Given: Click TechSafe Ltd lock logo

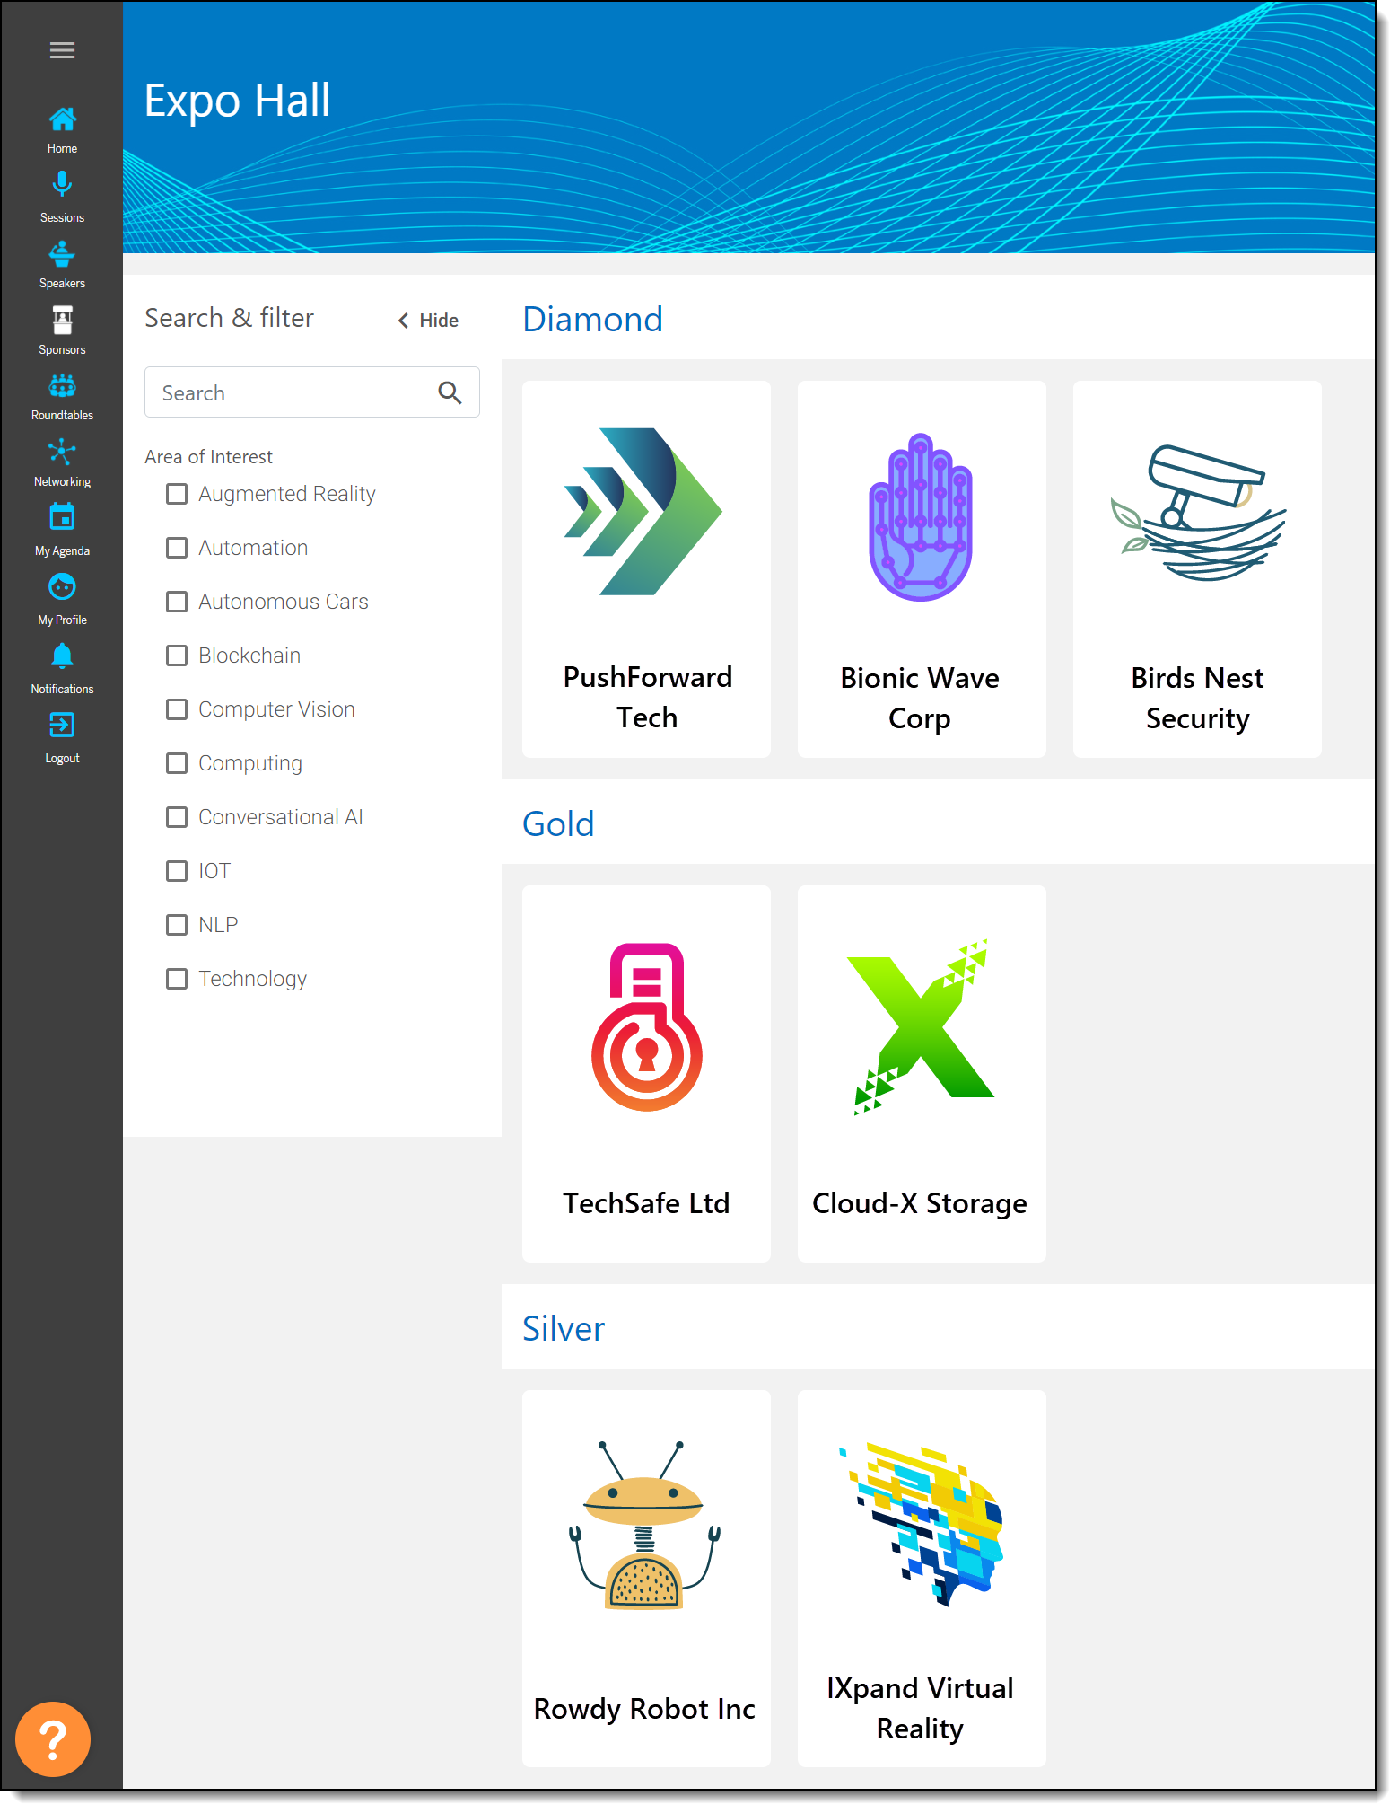Looking at the screenshot, I should point(646,1026).
